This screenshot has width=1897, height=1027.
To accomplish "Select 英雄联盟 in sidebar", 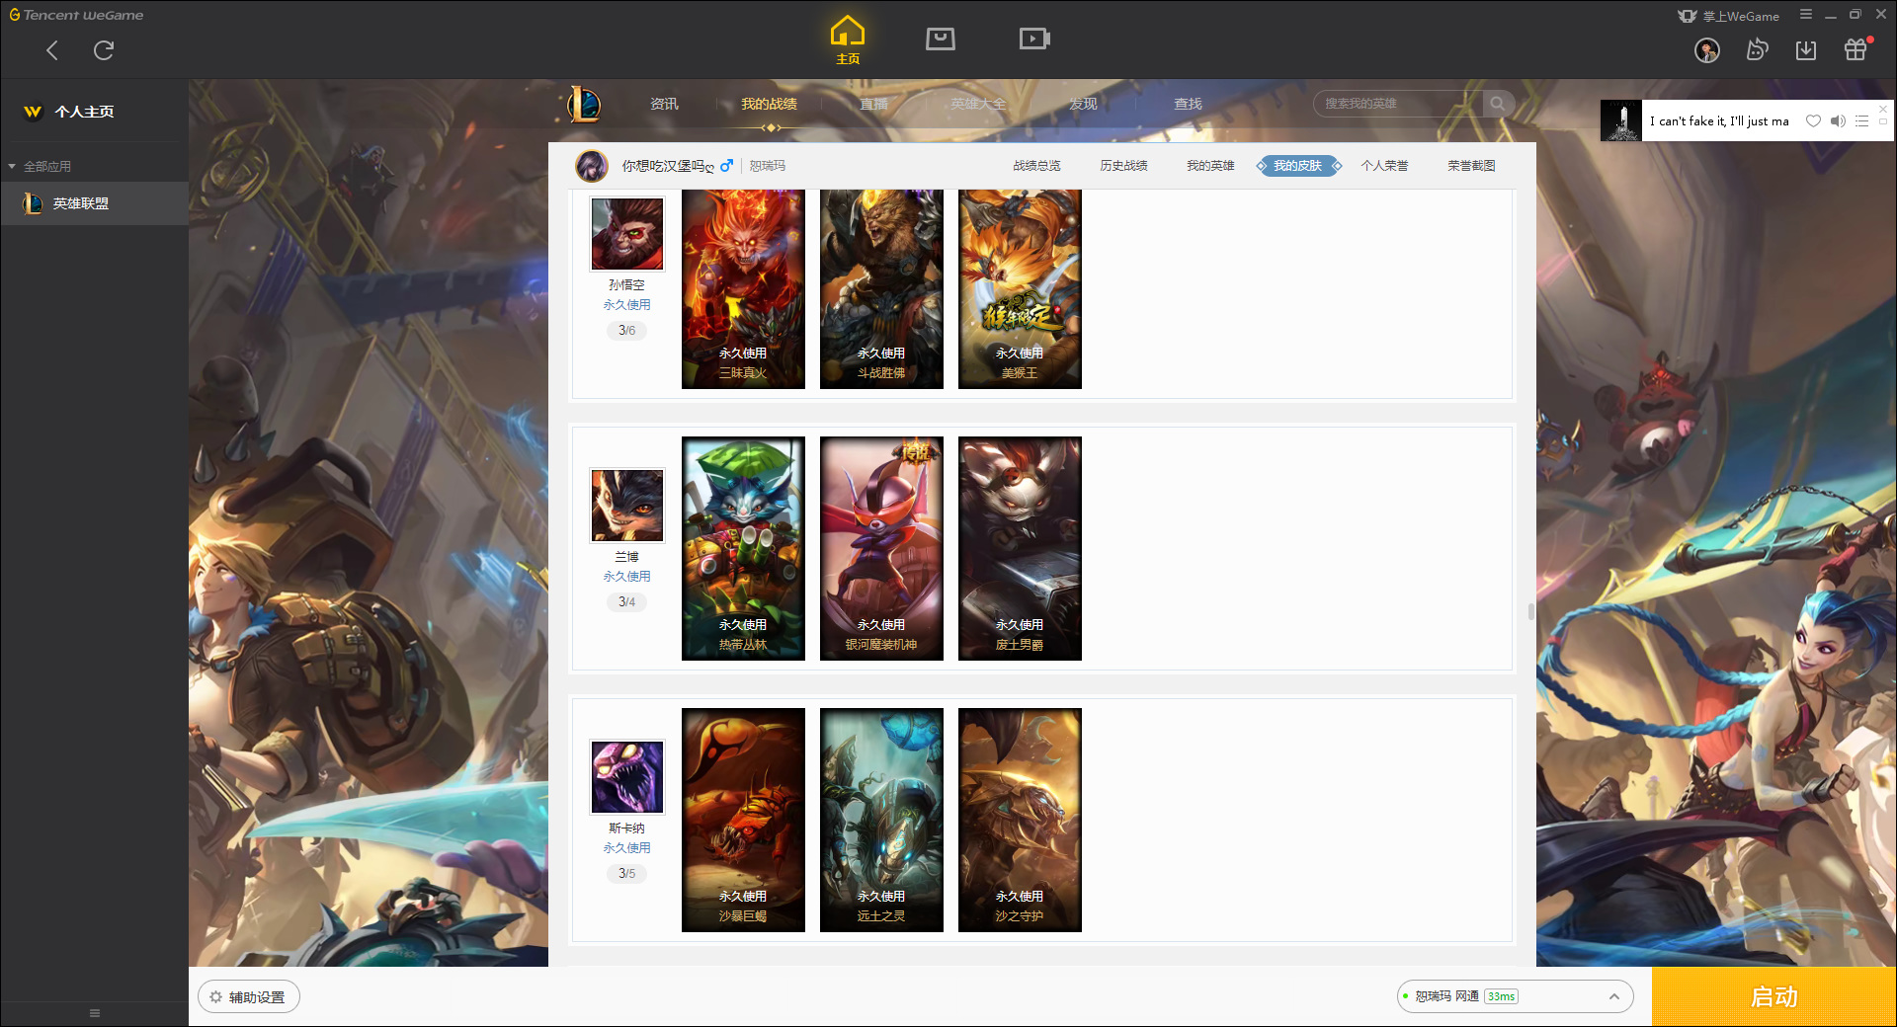I will click(94, 203).
